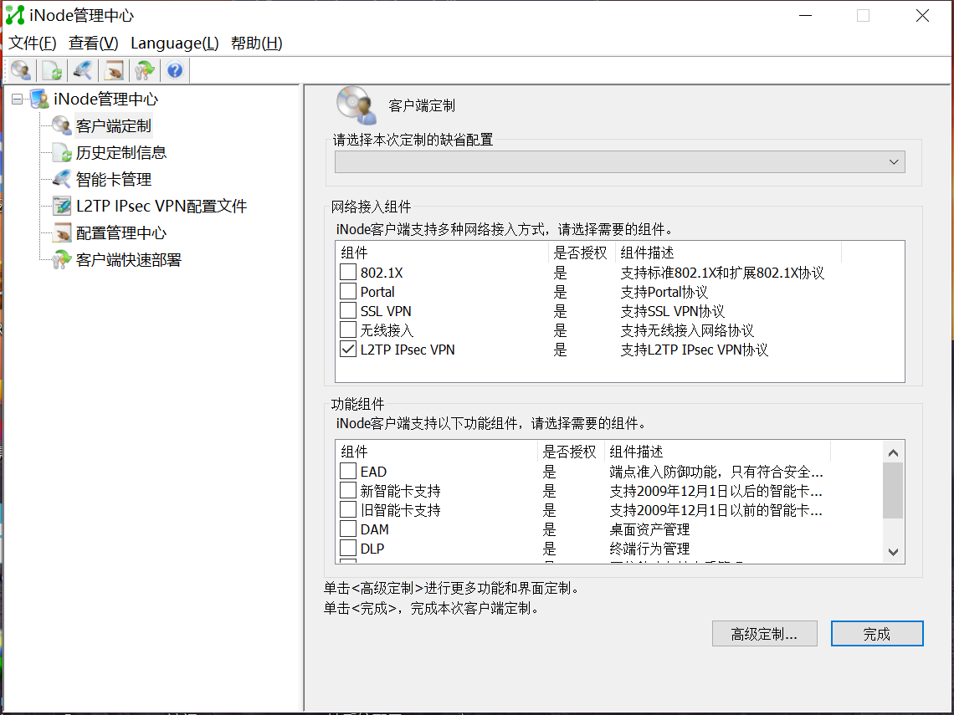The height and width of the screenshot is (715, 954).
Task: Click the 智能卡管理 tree node icon
Action: [61, 179]
